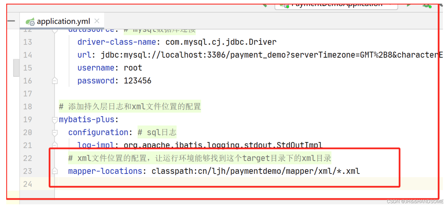The image size is (448, 206).
Task: Click the classpath:cn/ljh/paymentdemo/mapper/xml/*.xml value
Action: (256, 171)
